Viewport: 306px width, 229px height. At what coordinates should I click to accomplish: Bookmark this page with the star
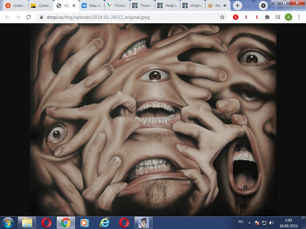(222, 17)
